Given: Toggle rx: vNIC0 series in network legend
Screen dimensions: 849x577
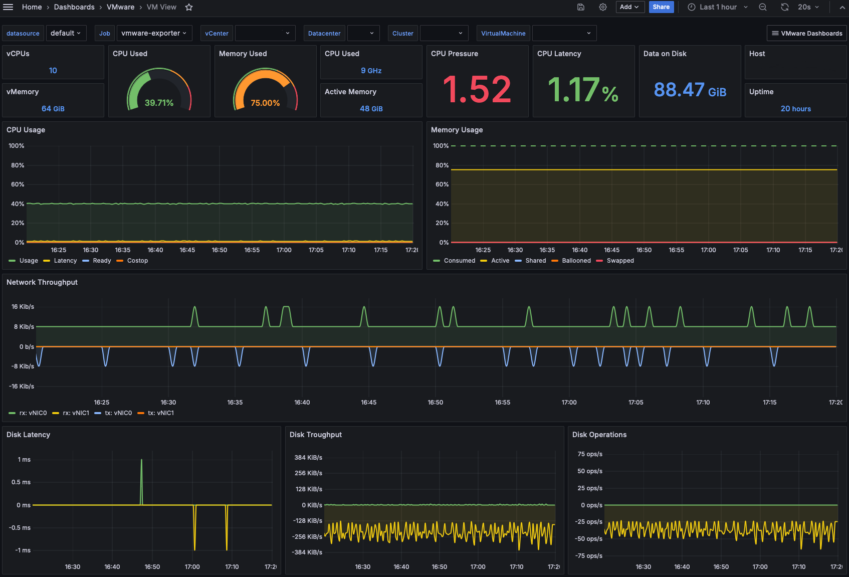Looking at the screenshot, I should [33, 413].
